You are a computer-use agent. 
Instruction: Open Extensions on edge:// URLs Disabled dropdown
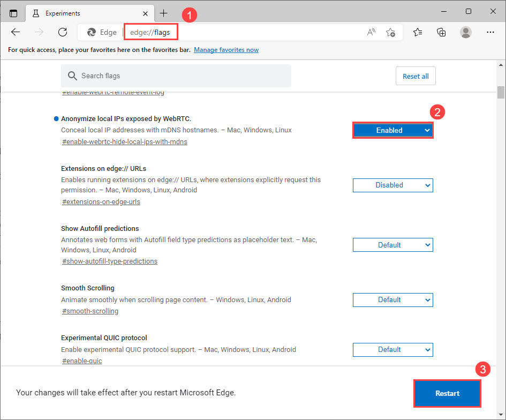(x=392, y=185)
